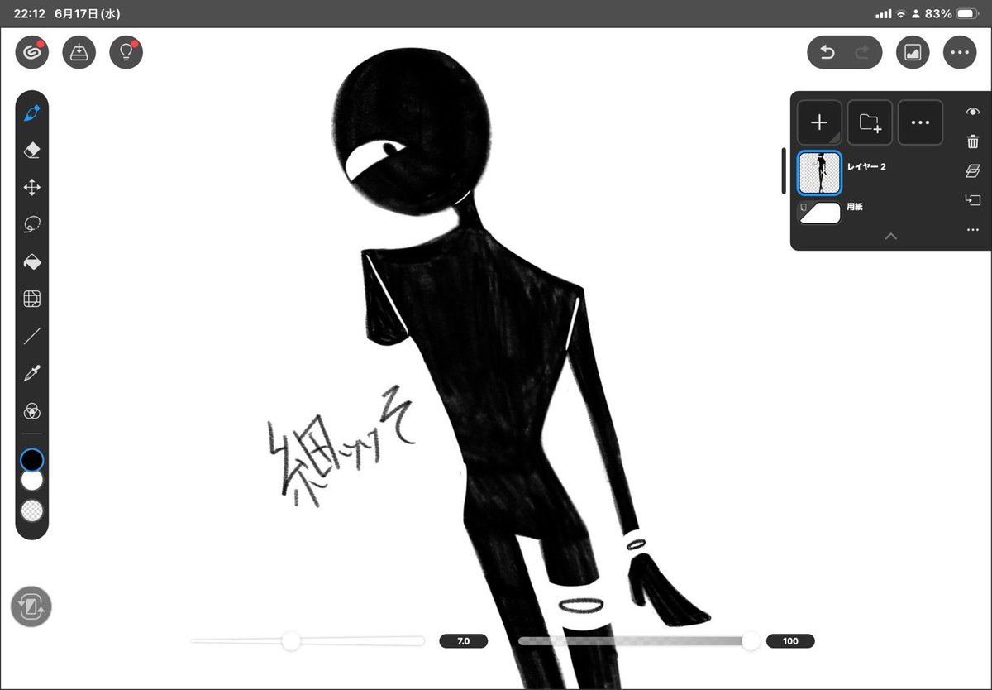Image resolution: width=992 pixels, height=690 pixels.
Task: Tap the rotate canvas device button
Action: pyautogui.click(x=31, y=607)
